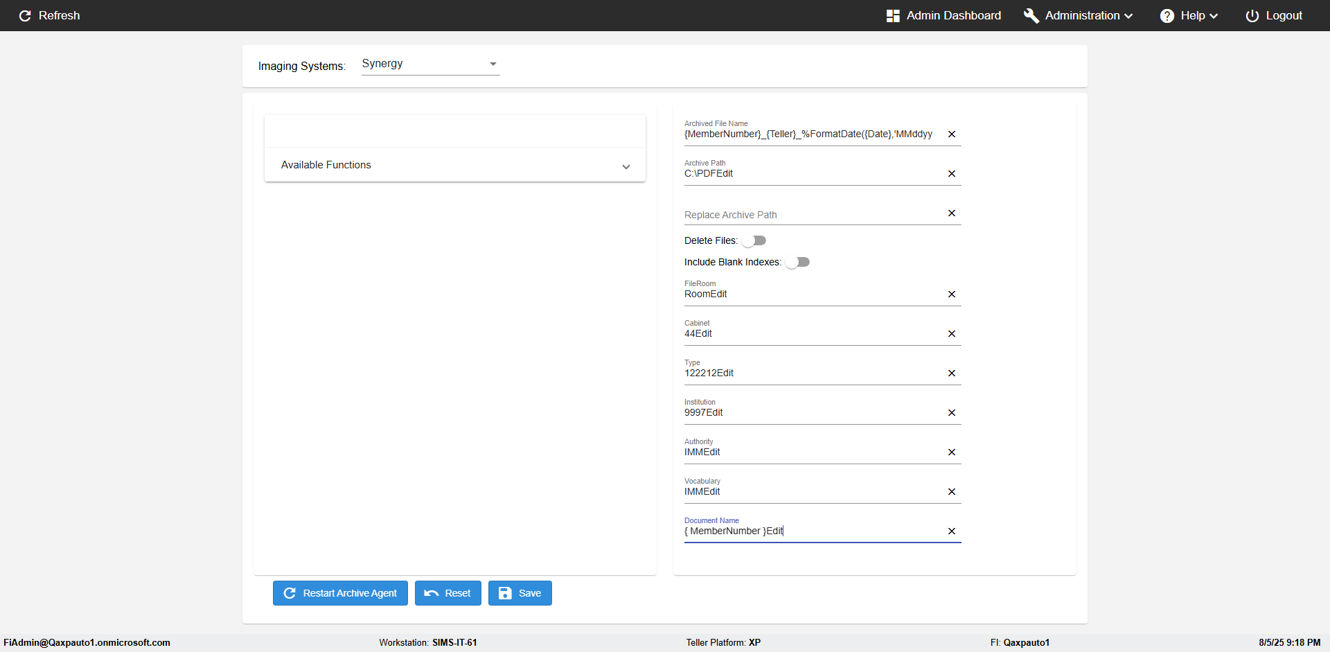
Task: Toggle the Delete Files switch
Action: tap(754, 240)
